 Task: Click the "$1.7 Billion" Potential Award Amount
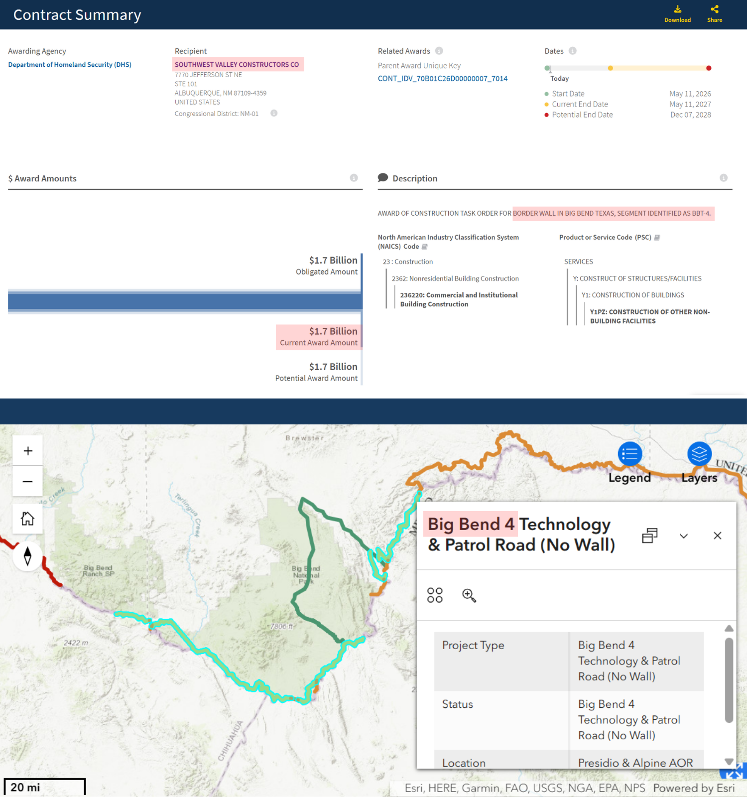tap(333, 367)
